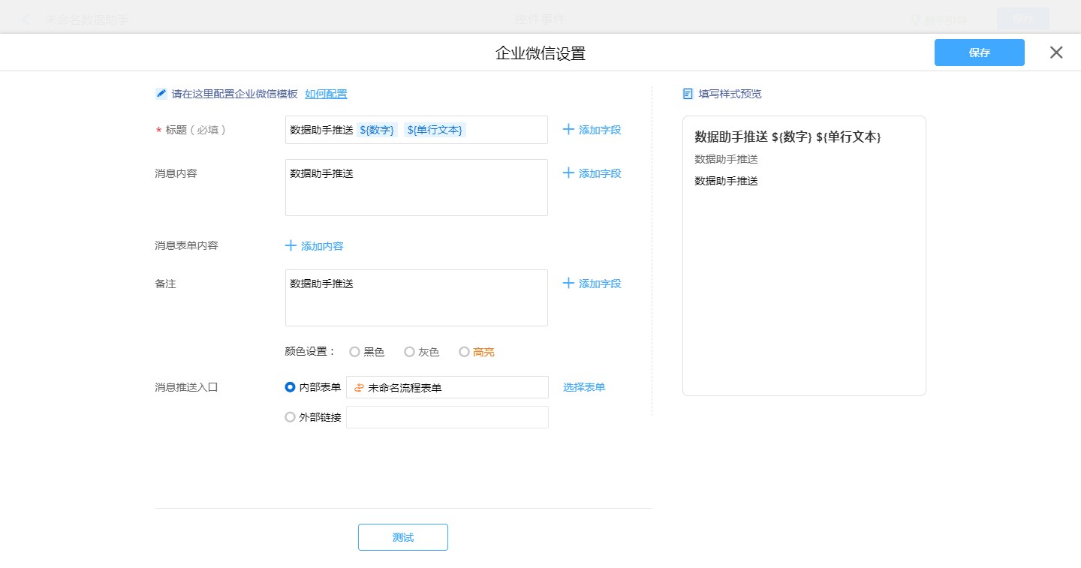Click the ${数字} field tag in title
Viewport: 1081px width, 568px height.
click(377, 130)
